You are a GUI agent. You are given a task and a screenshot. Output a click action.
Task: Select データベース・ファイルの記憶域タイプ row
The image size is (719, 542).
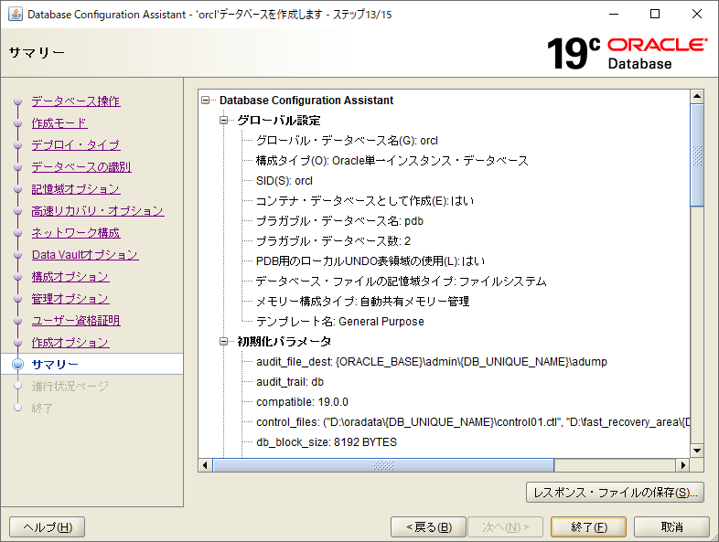click(x=402, y=282)
